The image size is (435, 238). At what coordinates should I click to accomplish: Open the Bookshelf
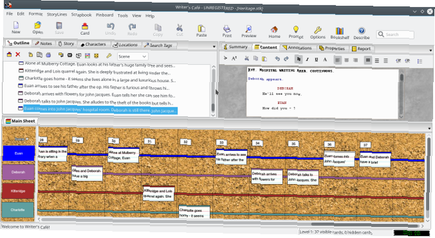point(340,33)
